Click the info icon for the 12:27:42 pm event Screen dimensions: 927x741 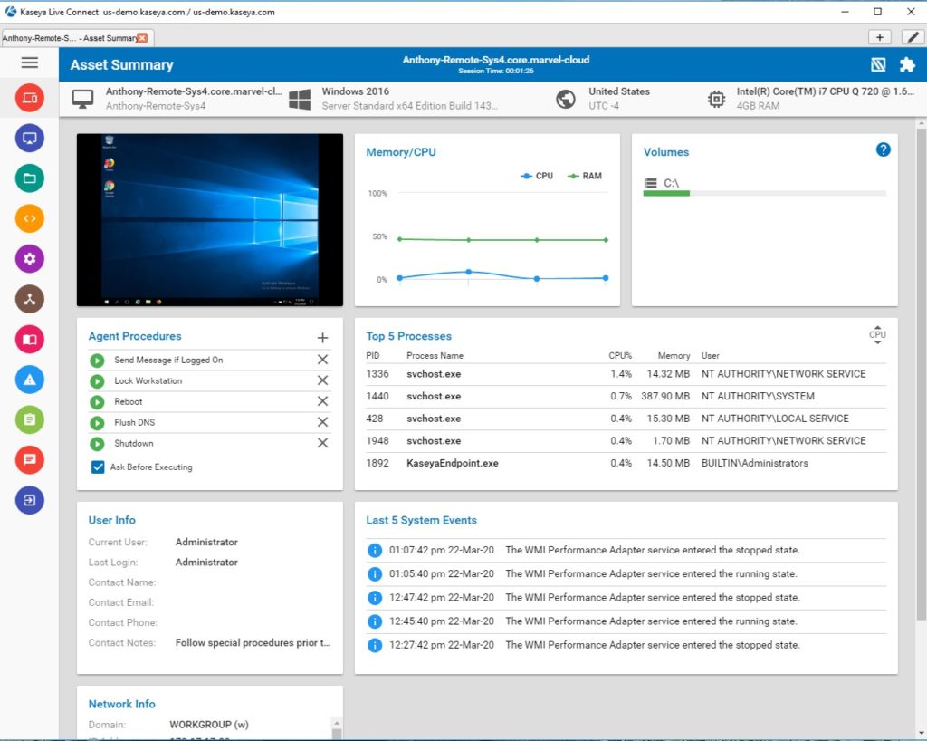375,645
